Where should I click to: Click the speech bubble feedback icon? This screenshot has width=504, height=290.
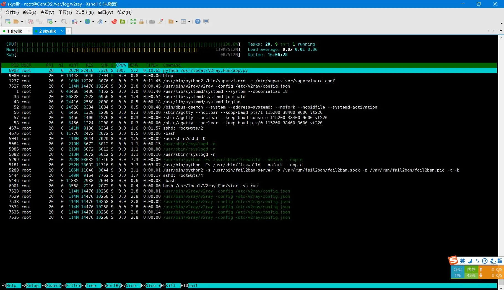(206, 22)
